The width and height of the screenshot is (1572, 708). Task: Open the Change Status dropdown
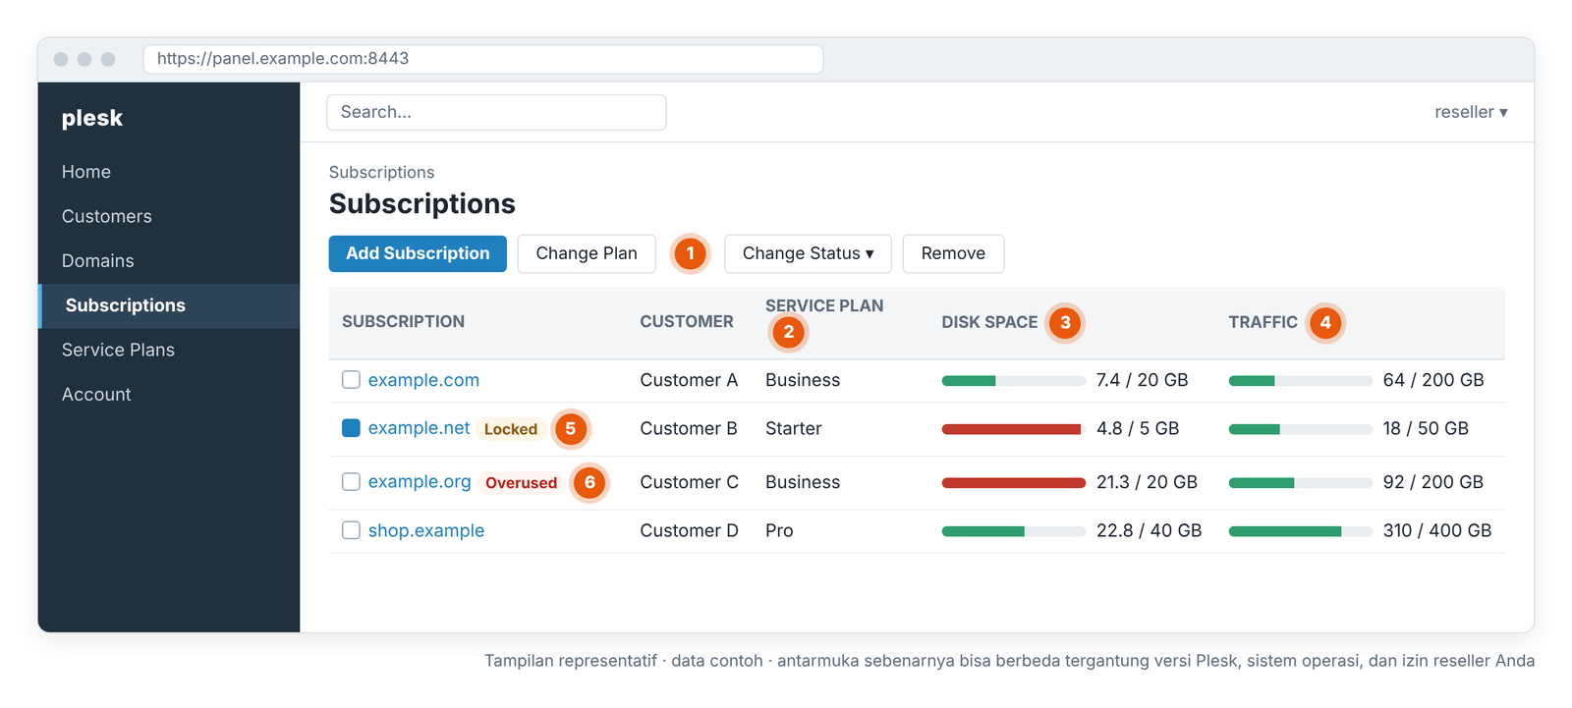(x=808, y=253)
